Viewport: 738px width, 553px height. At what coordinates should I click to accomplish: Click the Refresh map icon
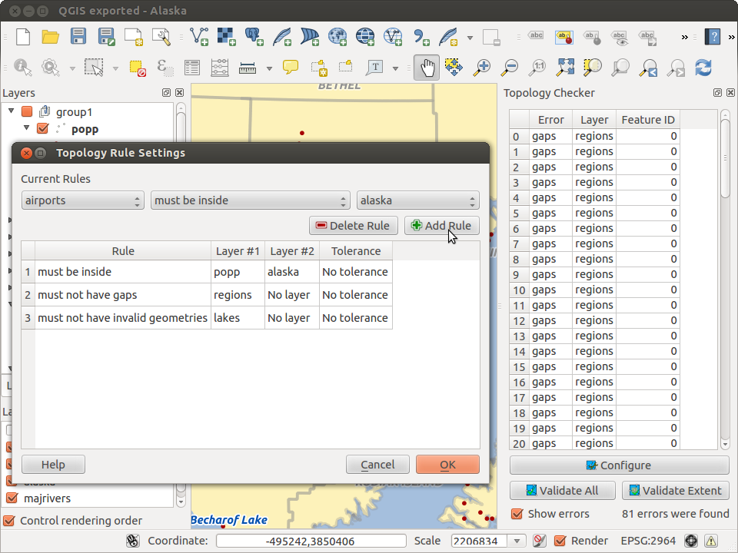703,68
